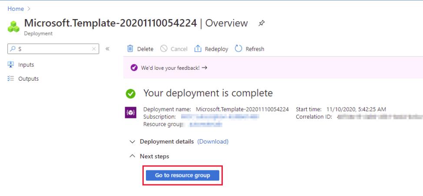Click the Download link for deployment details
The width and height of the screenshot is (423, 196).
point(213,141)
